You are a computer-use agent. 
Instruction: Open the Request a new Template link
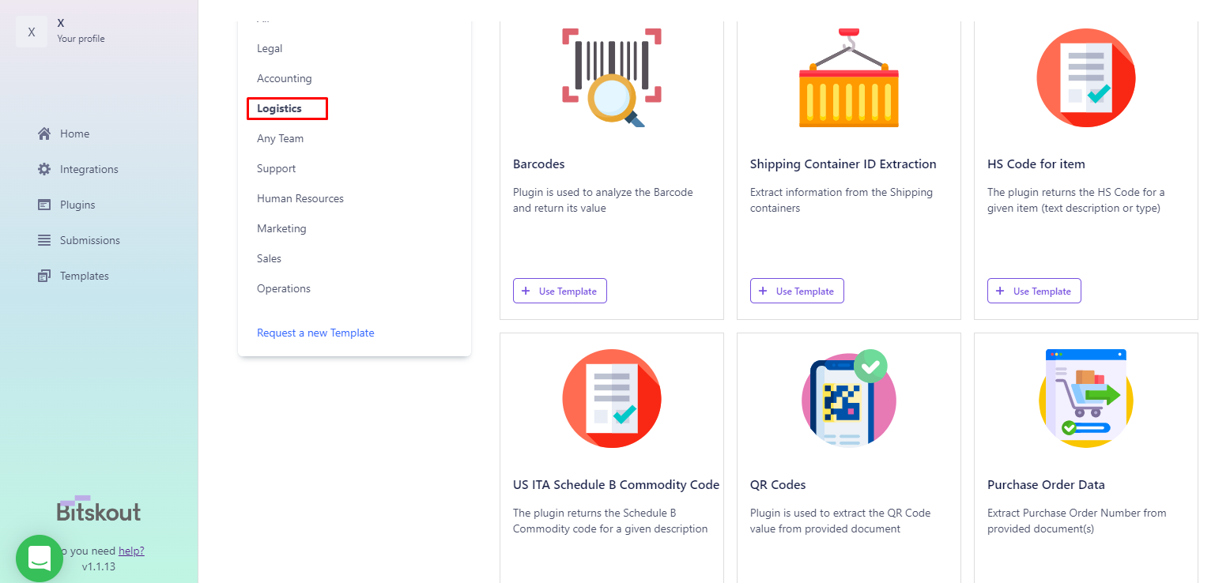point(315,333)
